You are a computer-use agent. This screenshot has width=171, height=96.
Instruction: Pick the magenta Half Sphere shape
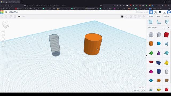151,71
